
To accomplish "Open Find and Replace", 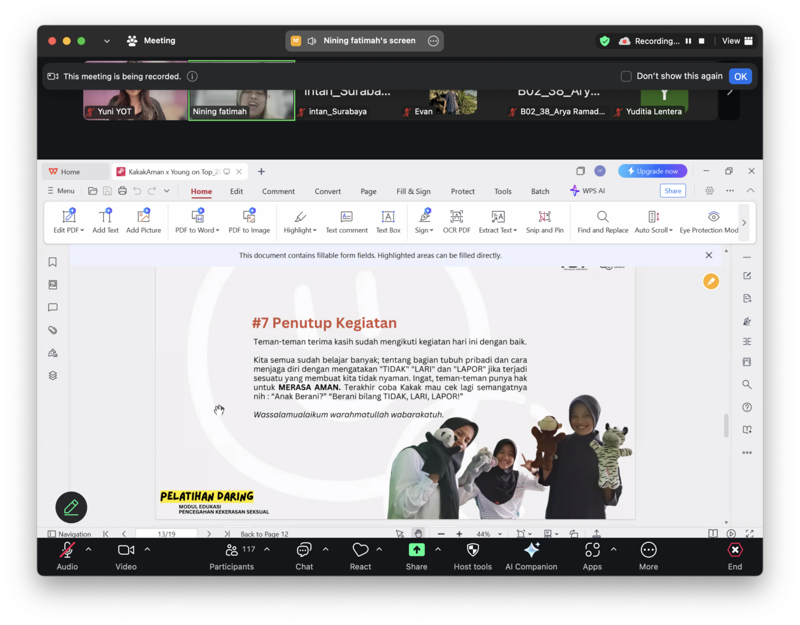I will click(x=603, y=221).
